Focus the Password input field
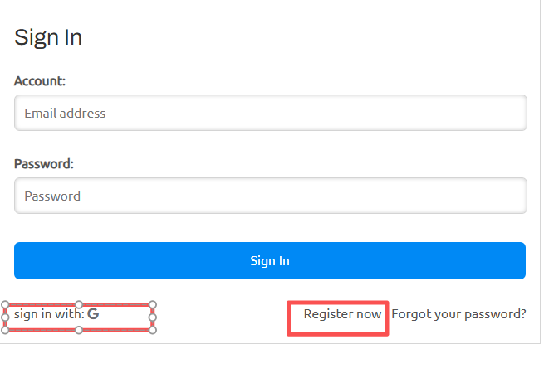 [270, 196]
